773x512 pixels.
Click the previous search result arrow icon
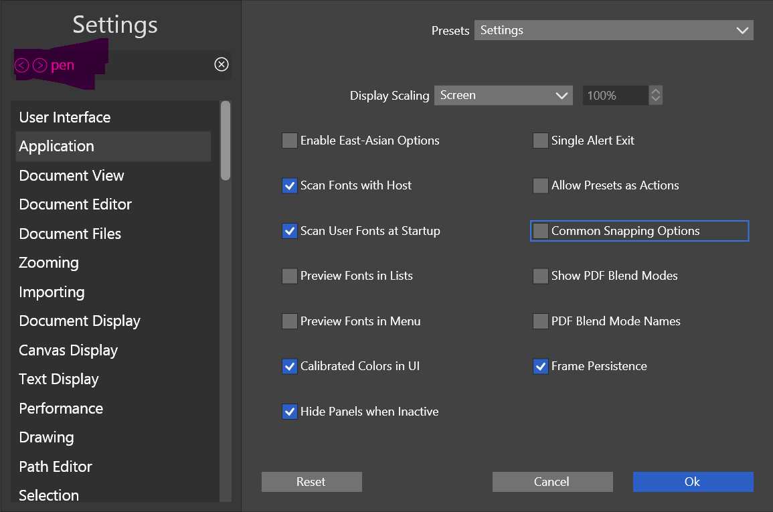tap(22, 65)
